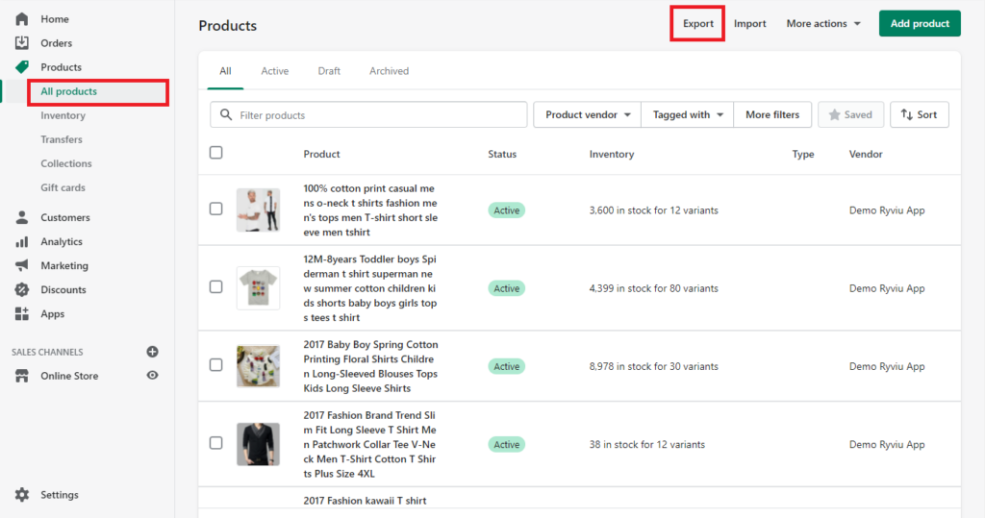Select the 2017 Baby Boy Spring Cotton product checkbox
The width and height of the screenshot is (985, 518).
[215, 366]
